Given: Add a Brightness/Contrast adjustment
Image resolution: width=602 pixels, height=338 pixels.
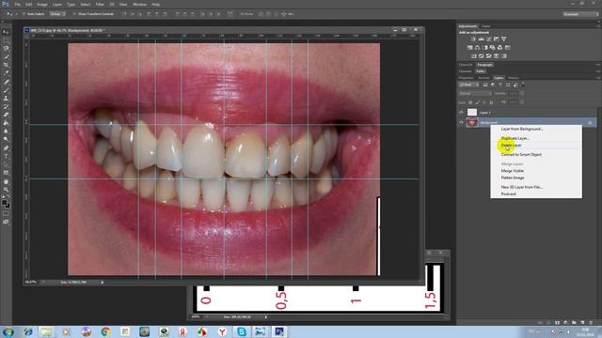Looking at the screenshot, I should [x=474, y=38].
